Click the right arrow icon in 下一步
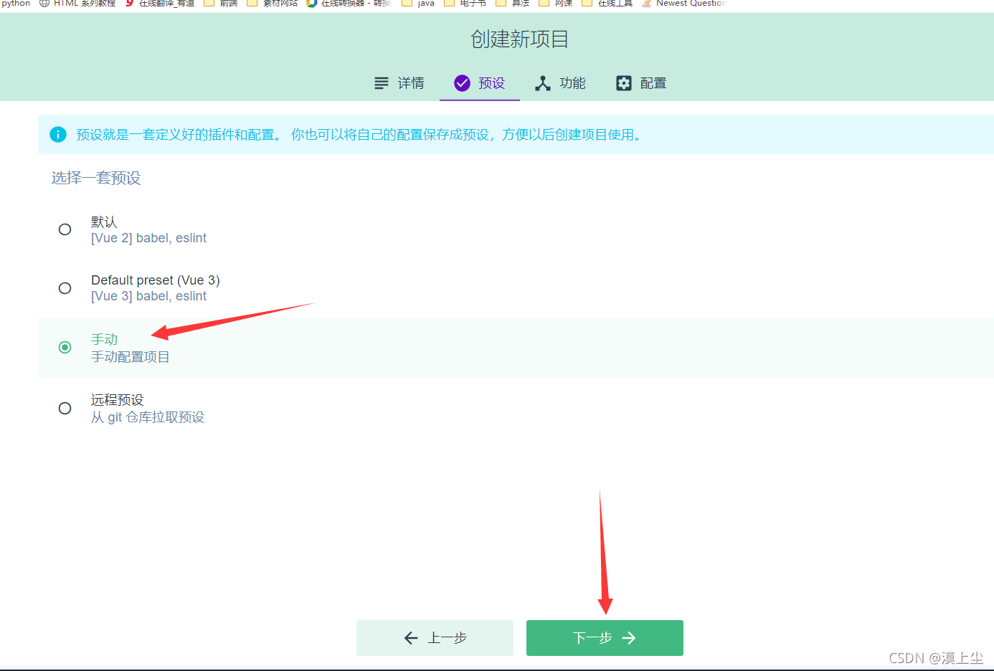Screen dimensions: 994x671 coord(629,638)
